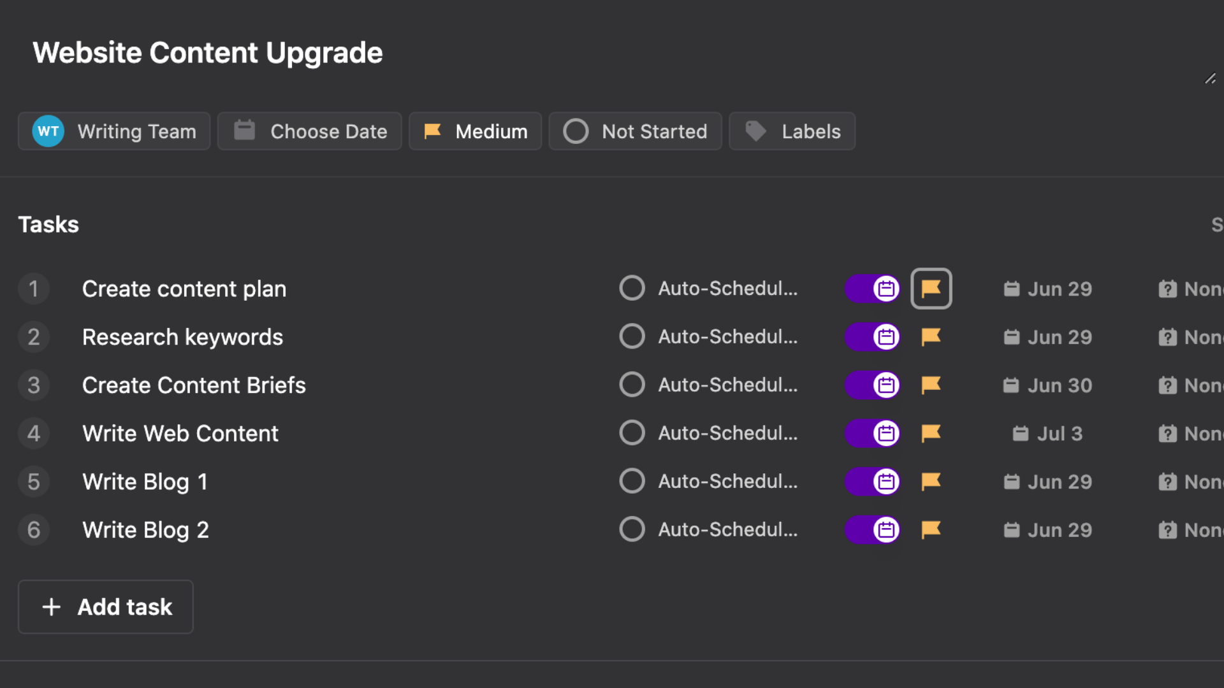Screen dimensions: 1224x688
Task: Click the expand arrows icon at top right
Action: [1210, 79]
